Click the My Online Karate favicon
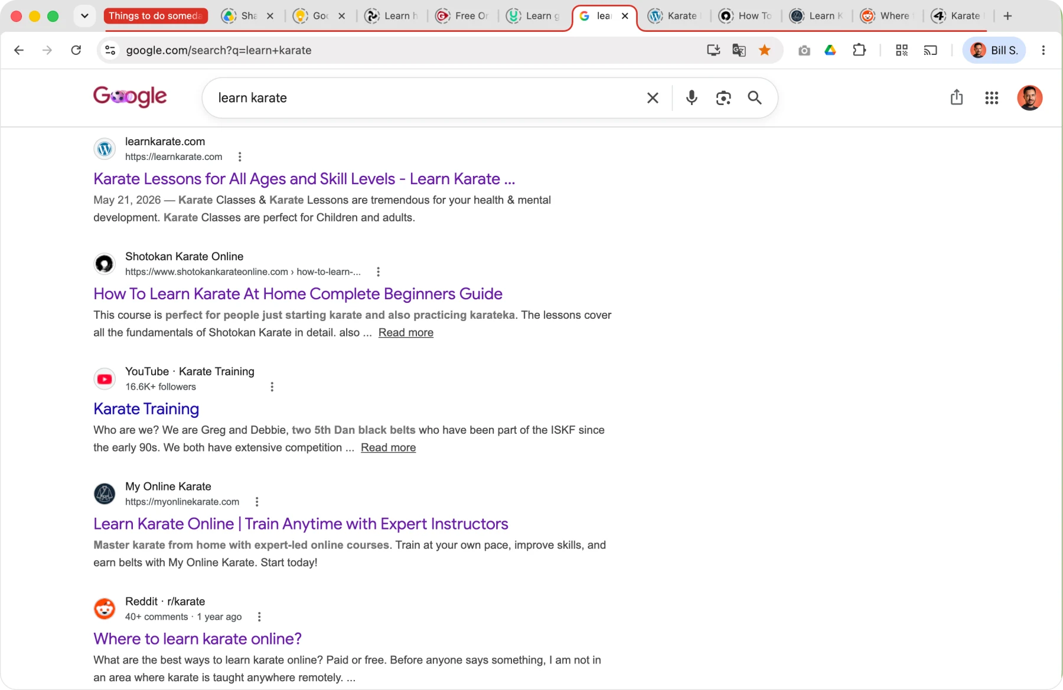The image size is (1063, 690). tap(105, 494)
